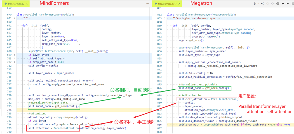Viewport: 294px width, 134px height.
Task: Go to previous change icon
Action: pyautogui.click(x=263, y=4)
